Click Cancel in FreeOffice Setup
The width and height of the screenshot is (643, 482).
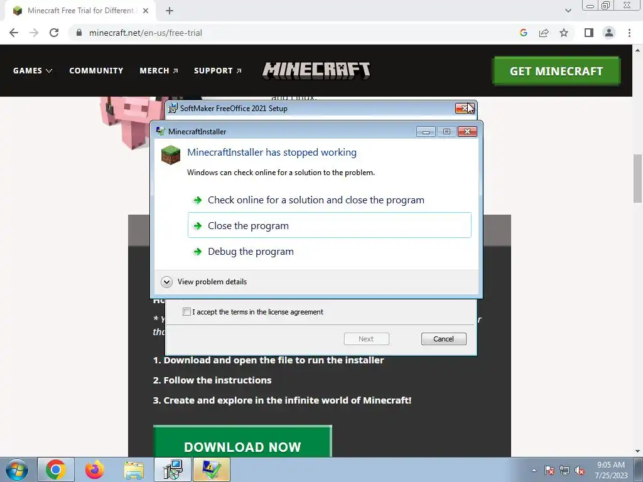click(444, 339)
